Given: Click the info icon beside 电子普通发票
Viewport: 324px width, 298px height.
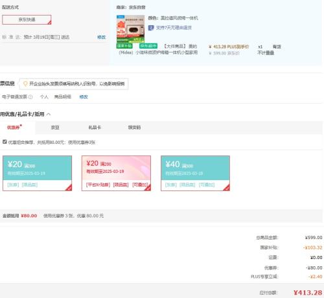Looking at the screenshot, I should coord(30,97).
